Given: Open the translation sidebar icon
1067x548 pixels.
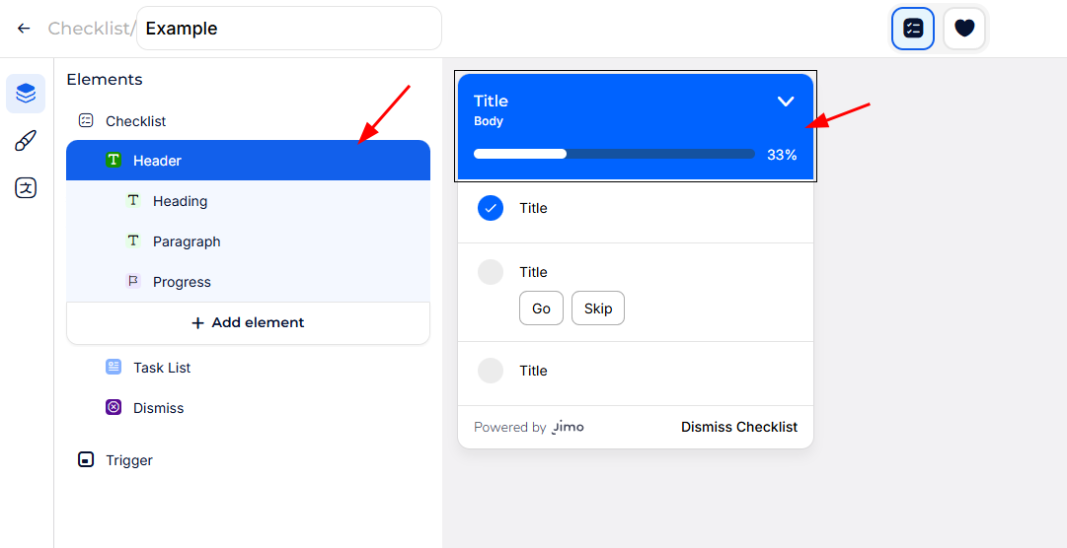Looking at the screenshot, I should point(26,188).
